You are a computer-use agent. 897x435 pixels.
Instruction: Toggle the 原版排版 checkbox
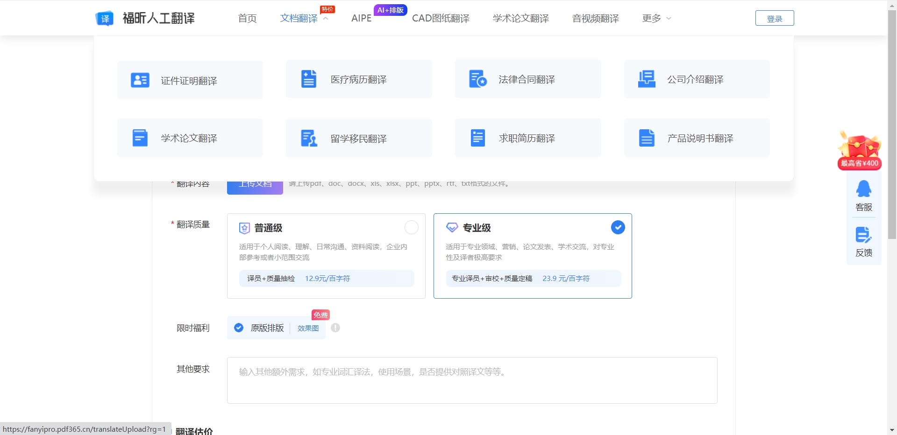tap(239, 328)
